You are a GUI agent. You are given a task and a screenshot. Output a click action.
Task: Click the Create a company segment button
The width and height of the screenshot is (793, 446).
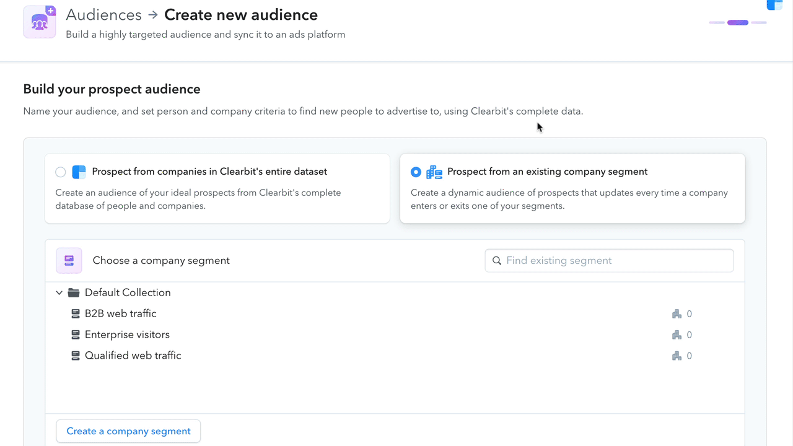coord(128,431)
